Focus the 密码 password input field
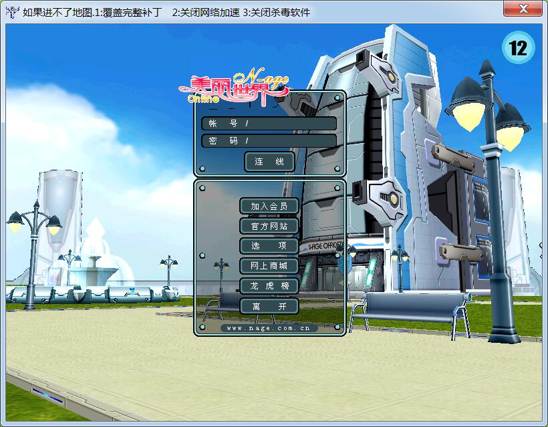The height and width of the screenshot is (427, 548). coord(269,141)
